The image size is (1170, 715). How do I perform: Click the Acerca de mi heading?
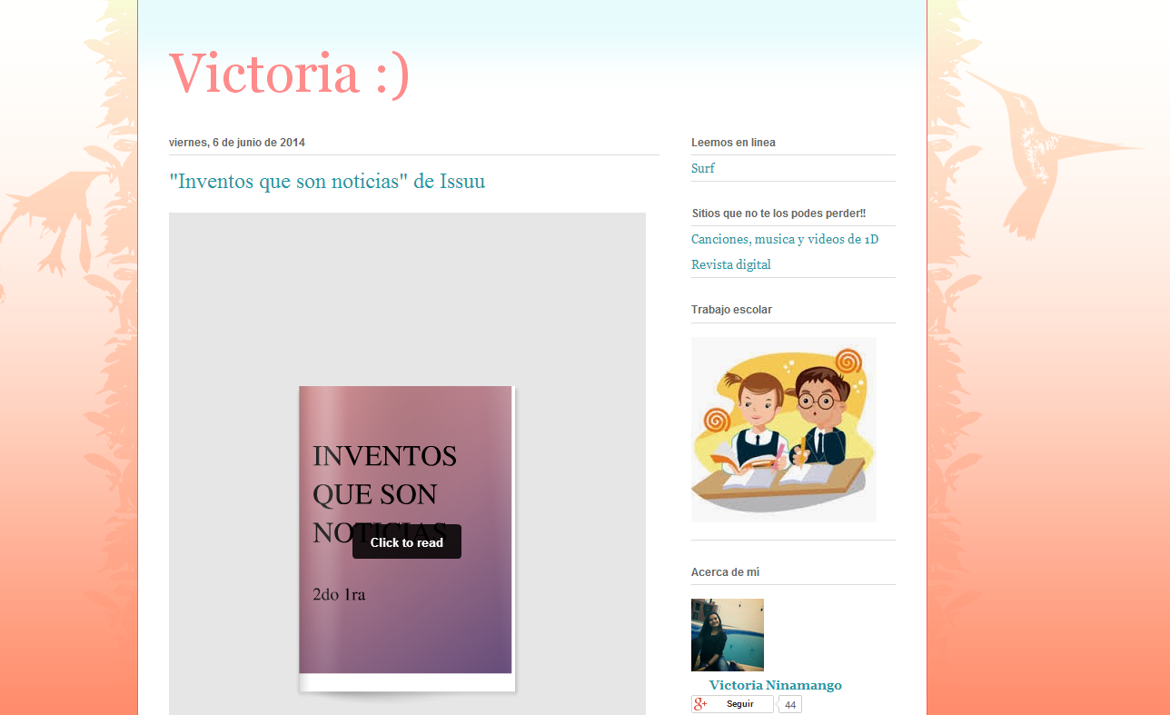[x=725, y=572]
